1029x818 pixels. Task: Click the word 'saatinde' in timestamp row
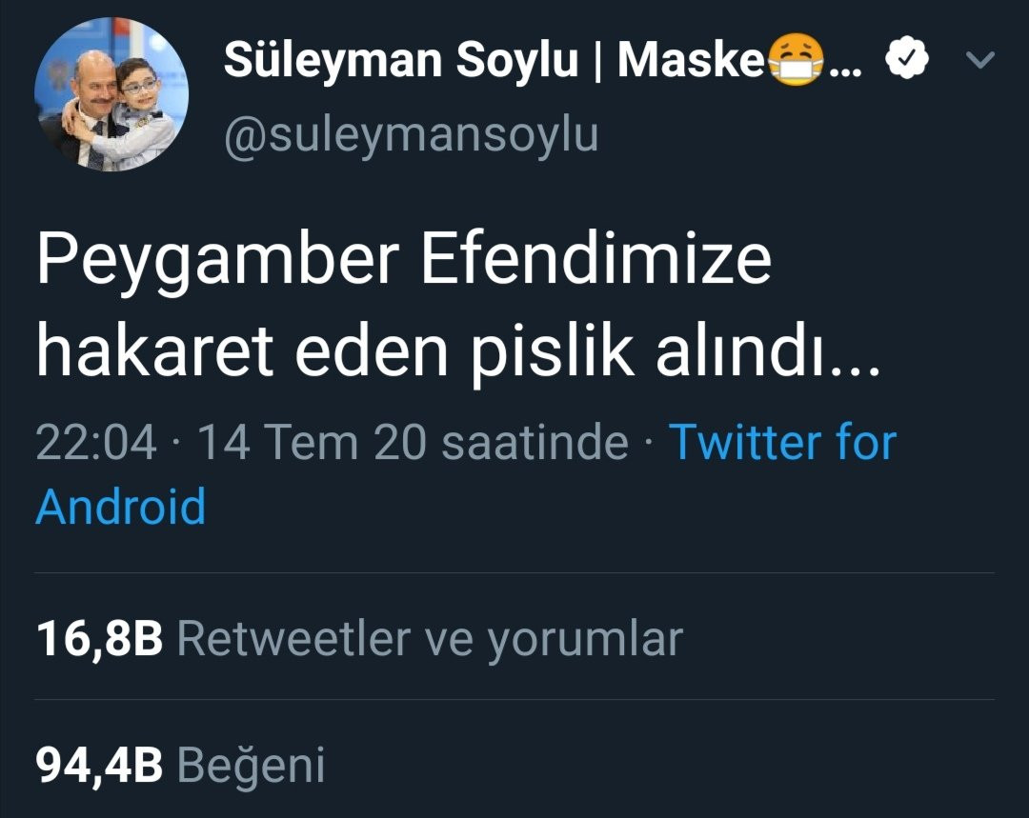tap(535, 442)
